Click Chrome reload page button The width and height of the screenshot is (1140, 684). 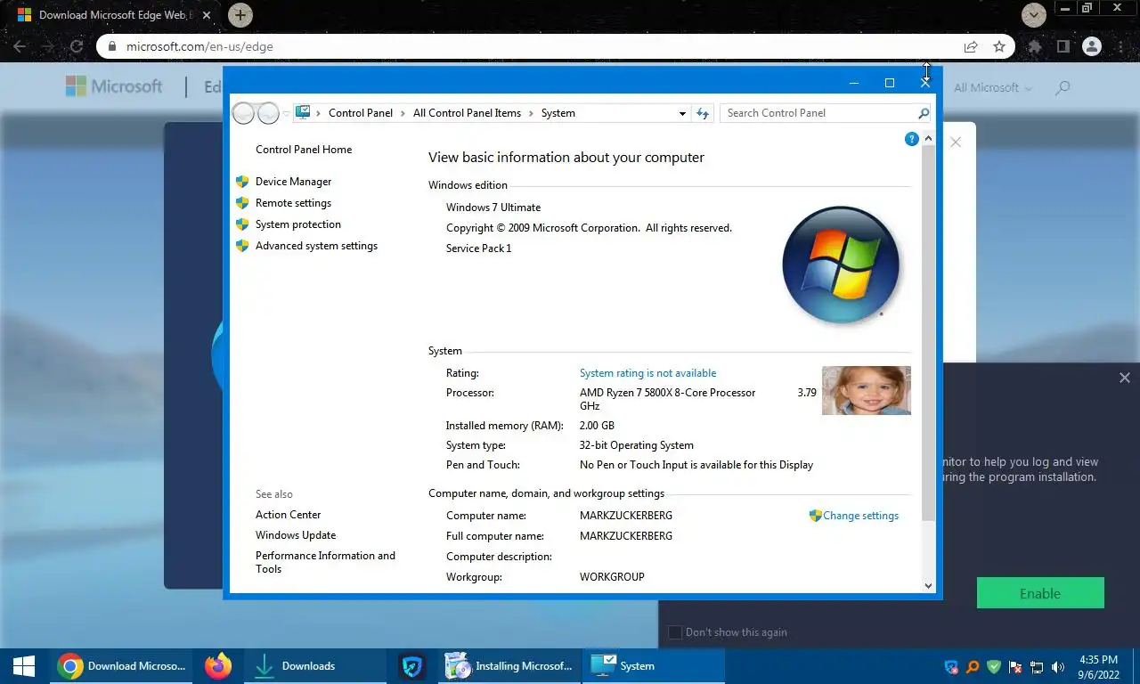pos(77,46)
